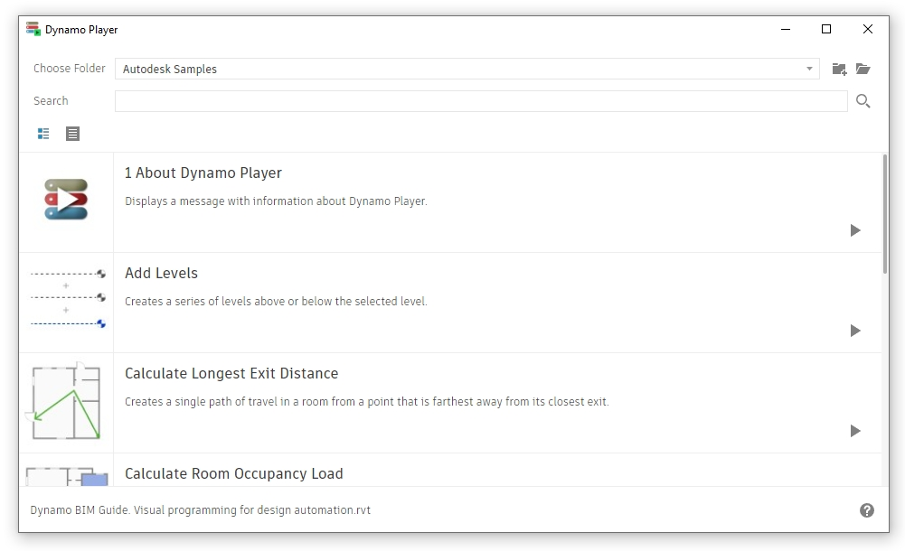Click the Longest Exit Distance floorplan thumbnail
The width and height of the screenshot is (905, 551).
[66, 402]
